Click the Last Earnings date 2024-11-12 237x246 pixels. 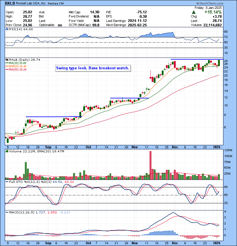click(x=137, y=21)
